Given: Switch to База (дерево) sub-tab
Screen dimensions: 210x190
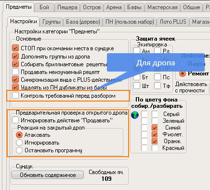Looking at the screenshot, I should (x=83, y=22).
